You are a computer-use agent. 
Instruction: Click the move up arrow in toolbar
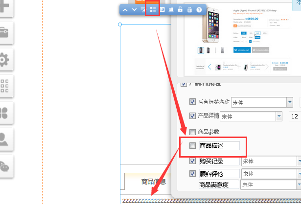pyautogui.click(x=125, y=10)
